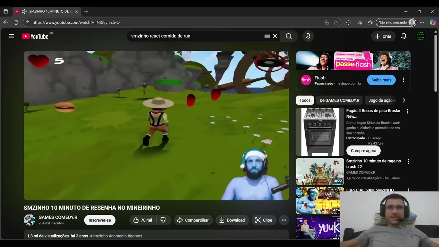Select the De GAMES COMEDY.R chip

[340, 100]
